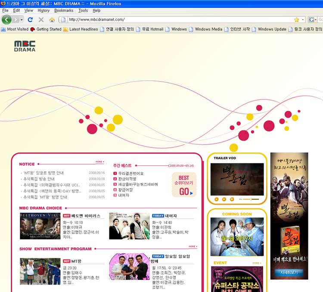Open the 베토벤 바이러스 title link
The width and height of the screenshot is (323, 292).
pyautogui.click(x=86, y=216)
